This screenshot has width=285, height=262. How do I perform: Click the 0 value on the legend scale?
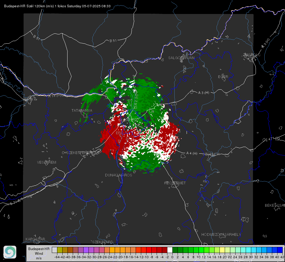click(172, 257)
